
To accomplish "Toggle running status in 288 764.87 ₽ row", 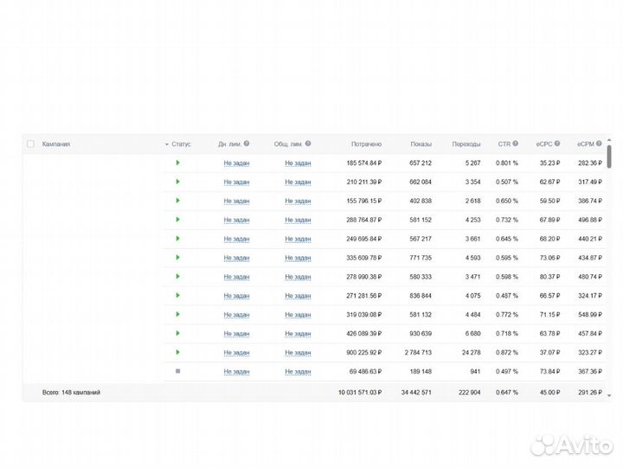I will pos(177,220).
